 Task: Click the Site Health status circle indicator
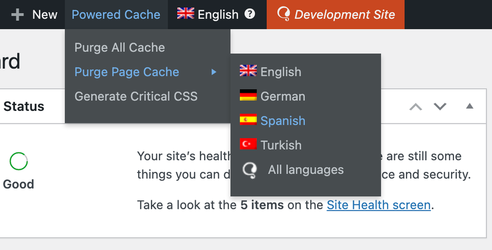(19, 161)
